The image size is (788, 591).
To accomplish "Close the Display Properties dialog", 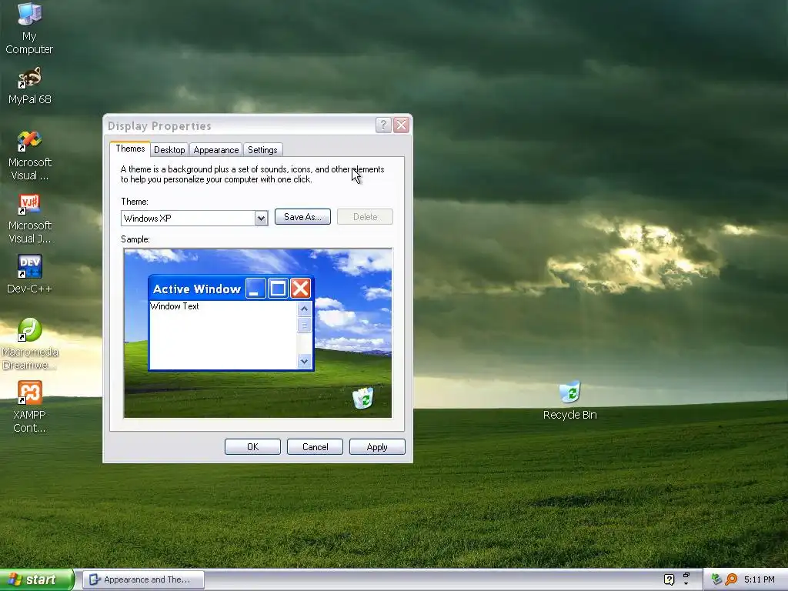I will (401, 125).
